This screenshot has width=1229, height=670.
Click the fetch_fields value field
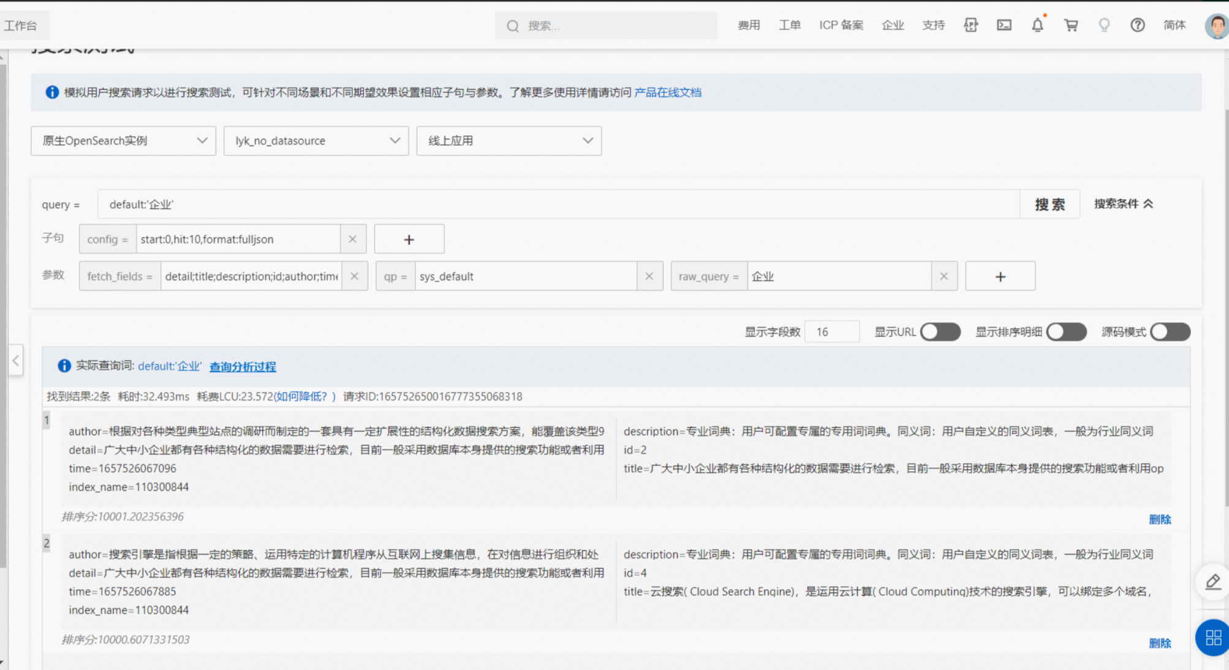click(x=251, y=276)
